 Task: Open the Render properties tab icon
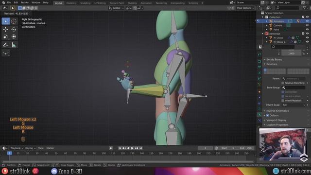(x=259, y=62)
